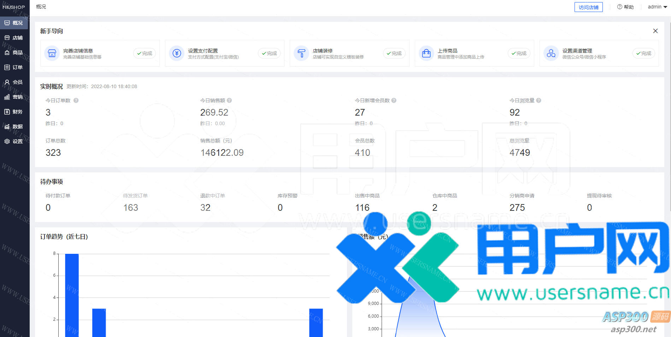
Task: Click the 分销商申请 count 275
Action: coord(517,208)
